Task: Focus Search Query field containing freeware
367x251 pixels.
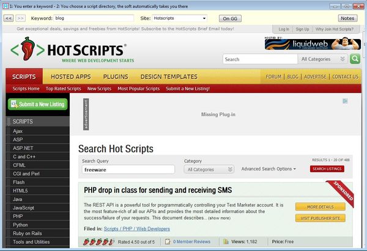Action: pos(128,170)
